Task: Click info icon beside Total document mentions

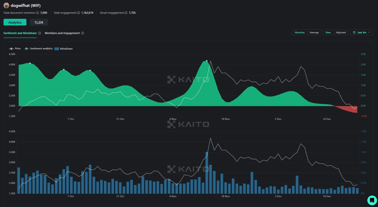Action: (x=38, y=13)
